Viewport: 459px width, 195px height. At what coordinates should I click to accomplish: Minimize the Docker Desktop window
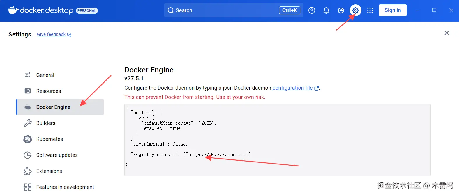(418, 10)
